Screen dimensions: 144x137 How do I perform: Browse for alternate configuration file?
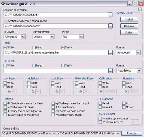point(110,26)
